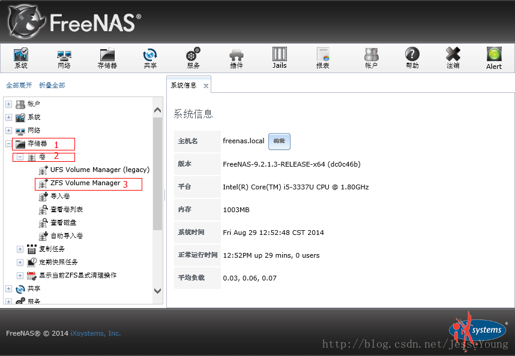Expand the 定期快照任务 tree node

tap(20, 263)
